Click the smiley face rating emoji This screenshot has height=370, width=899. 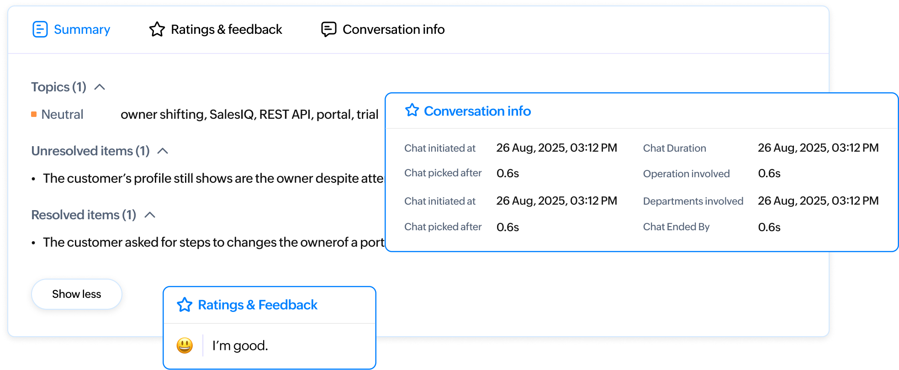pyautogui.click(x=185, y=345)
